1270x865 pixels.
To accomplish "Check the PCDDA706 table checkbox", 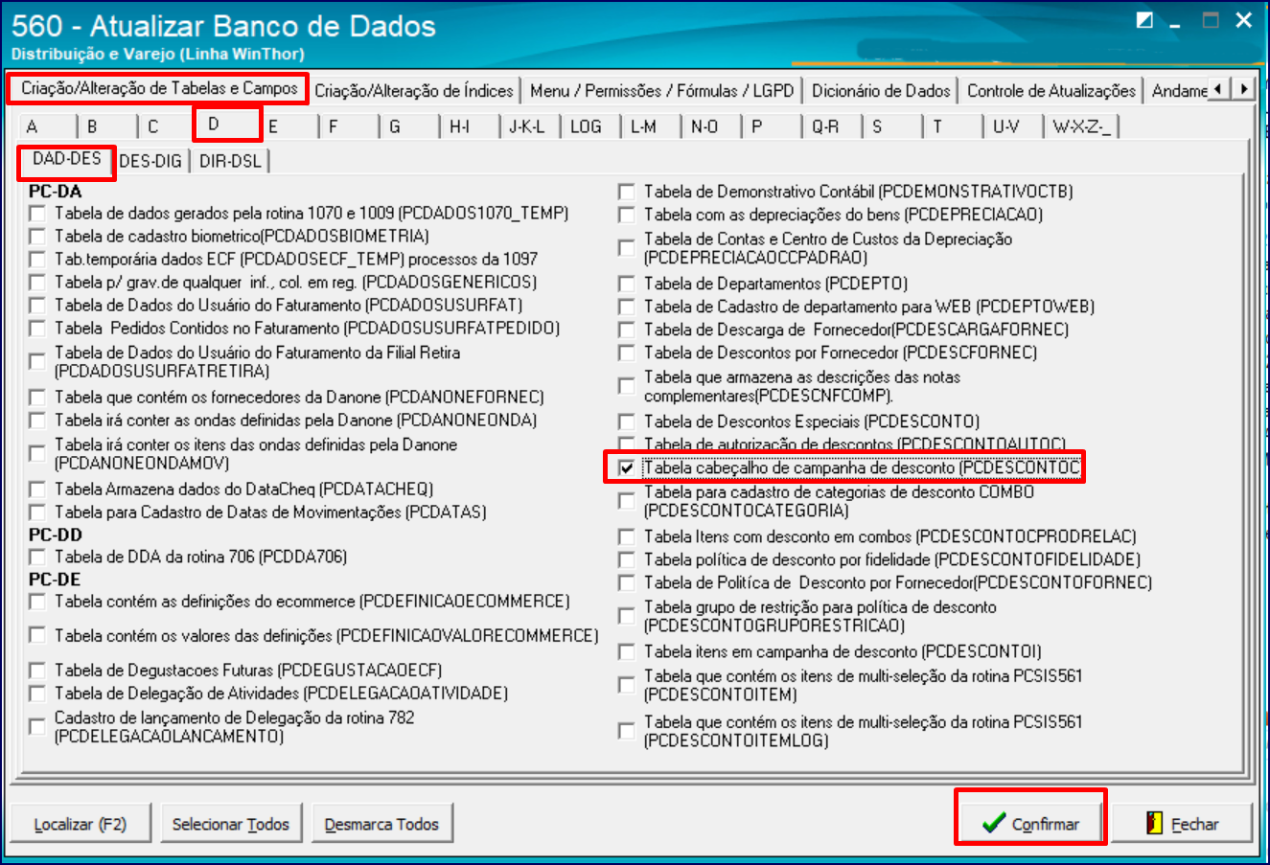I will pos(37,558).
